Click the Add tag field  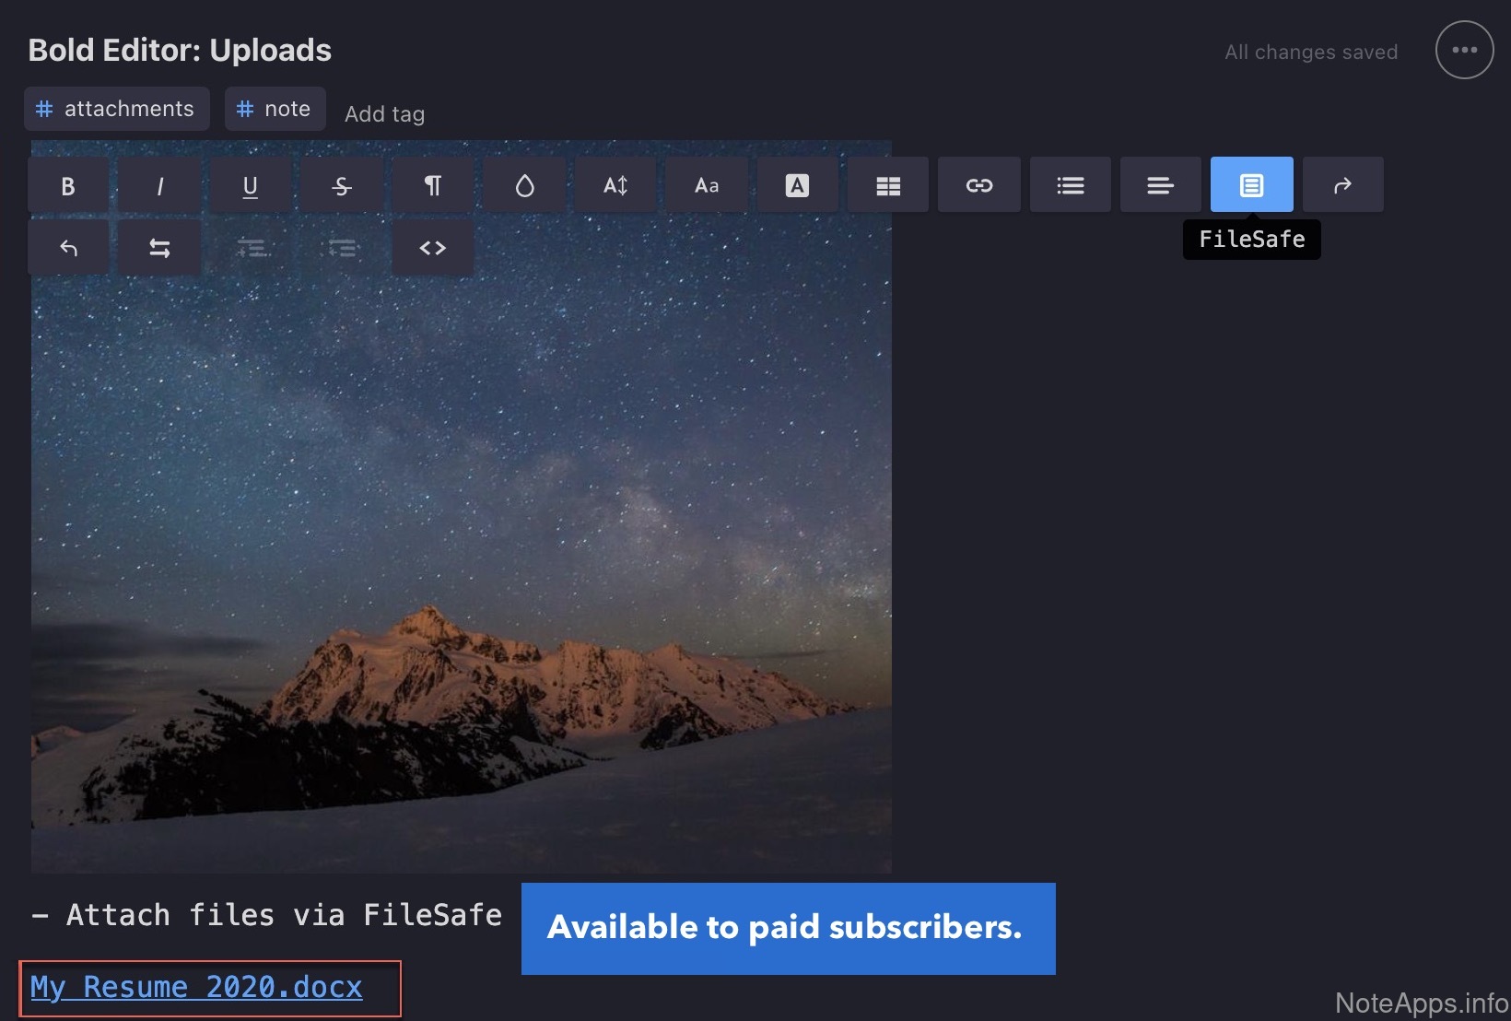(x=384, y=114)
